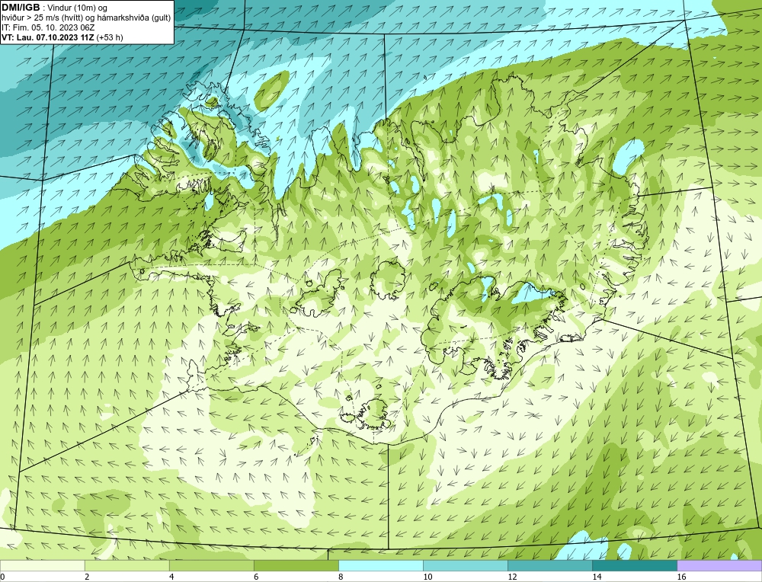This screenshot has width=762, height=582.
Task: Select the 14–16 m/s dark teal swatch
Action: pos(635,565)
